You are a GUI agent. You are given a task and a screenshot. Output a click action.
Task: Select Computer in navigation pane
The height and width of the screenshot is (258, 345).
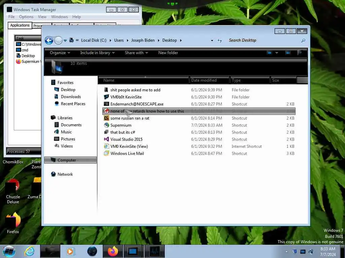point(70,160)
